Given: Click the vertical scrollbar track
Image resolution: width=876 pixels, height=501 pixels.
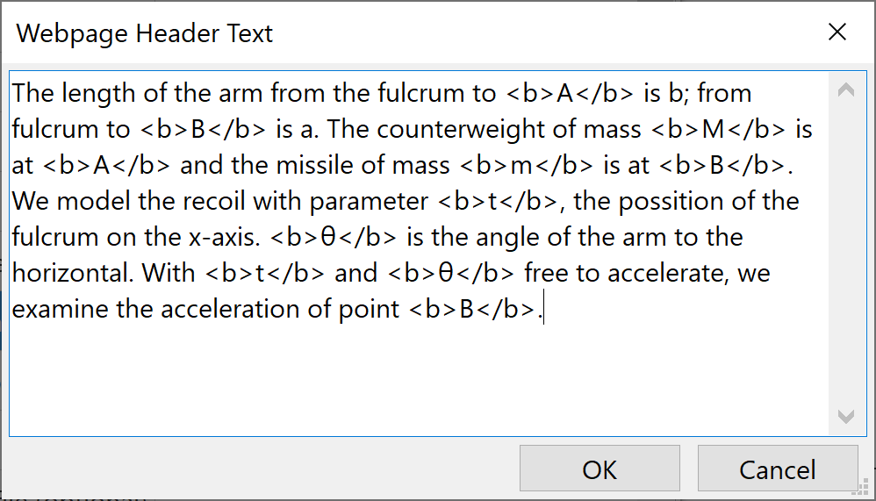Looking at the screenshot, I should (x=846, y=254).
